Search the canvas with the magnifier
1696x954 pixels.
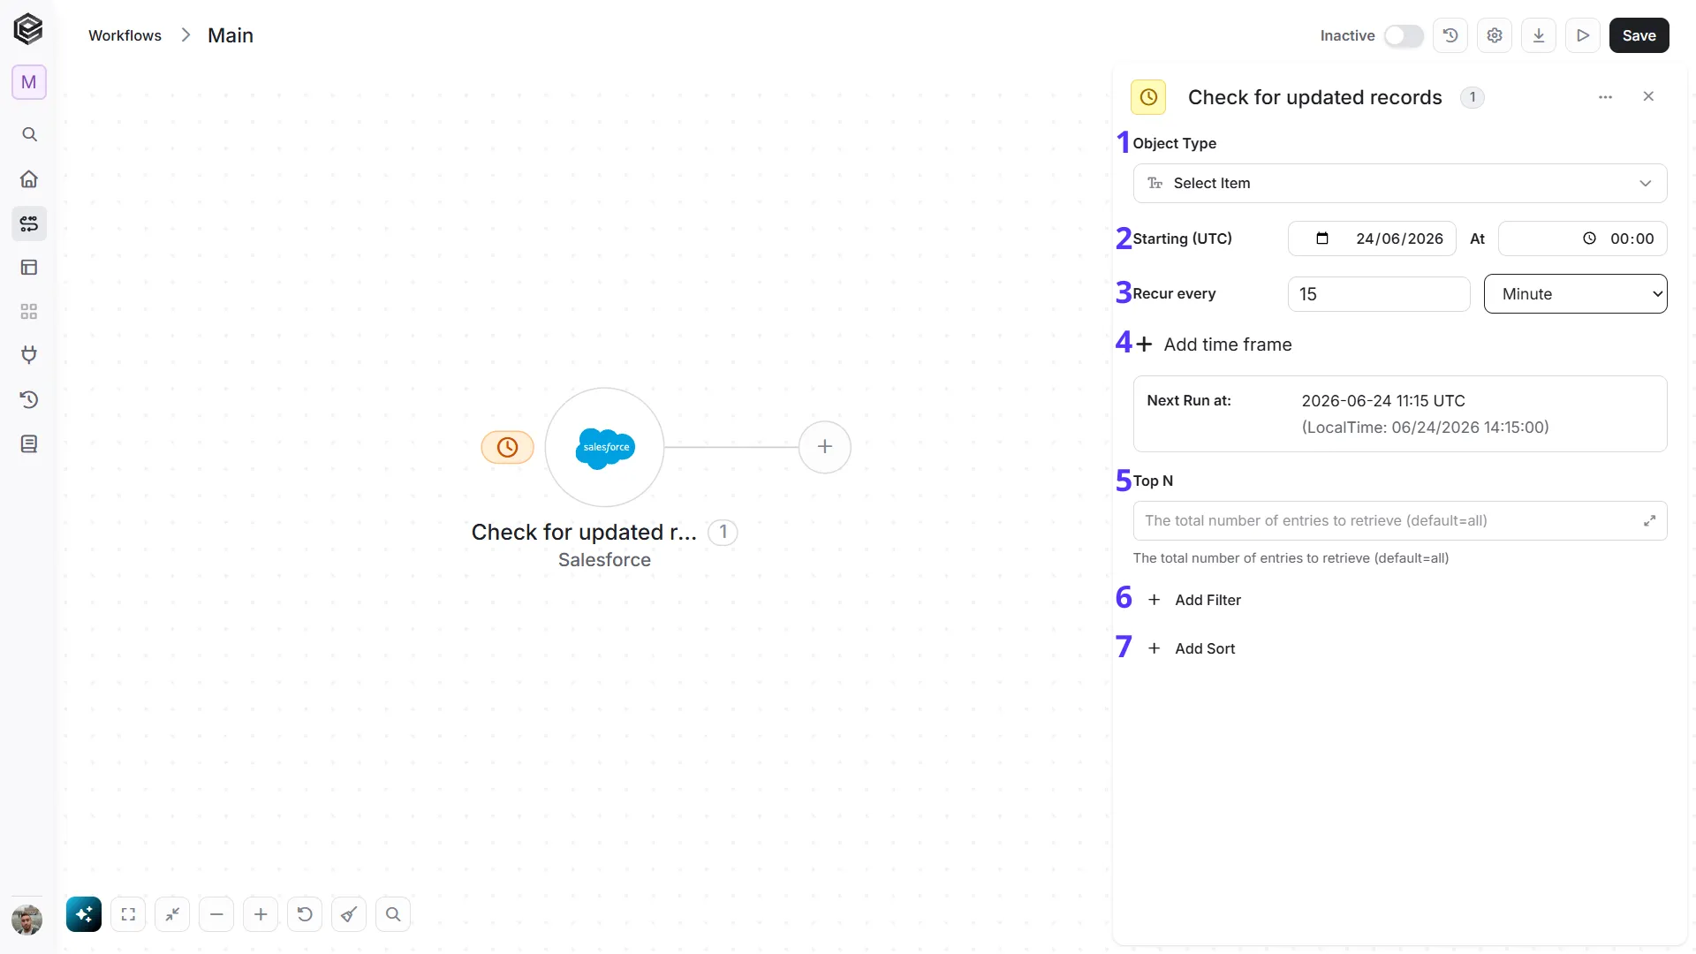(x=393, y=914)
